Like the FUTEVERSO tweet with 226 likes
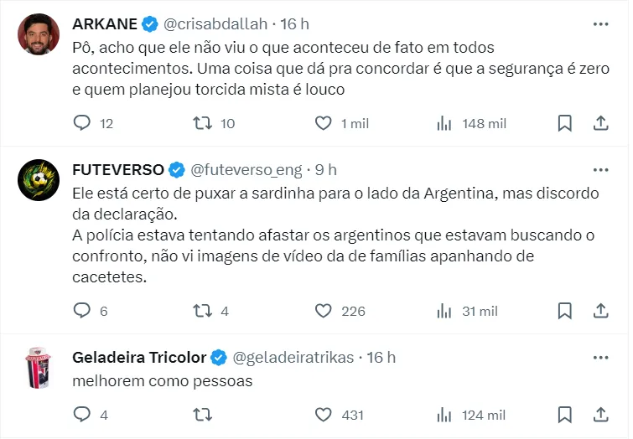 [324, 311]
